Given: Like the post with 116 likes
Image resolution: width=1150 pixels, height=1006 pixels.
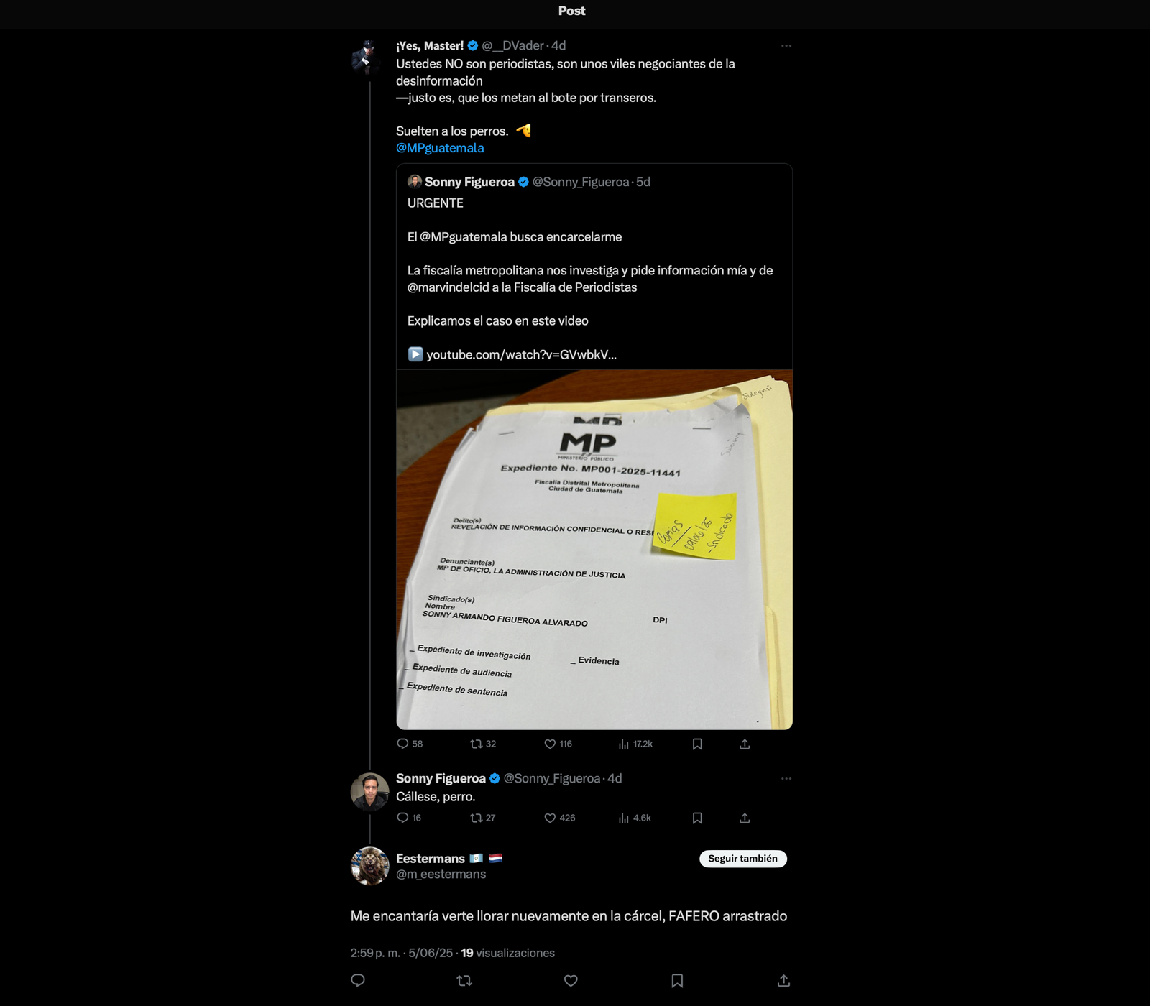Looking at the screenshot, I should pyautogui.click(x=558, y=744).
